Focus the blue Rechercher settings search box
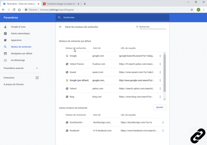The image size is (207, 145). 113,17
